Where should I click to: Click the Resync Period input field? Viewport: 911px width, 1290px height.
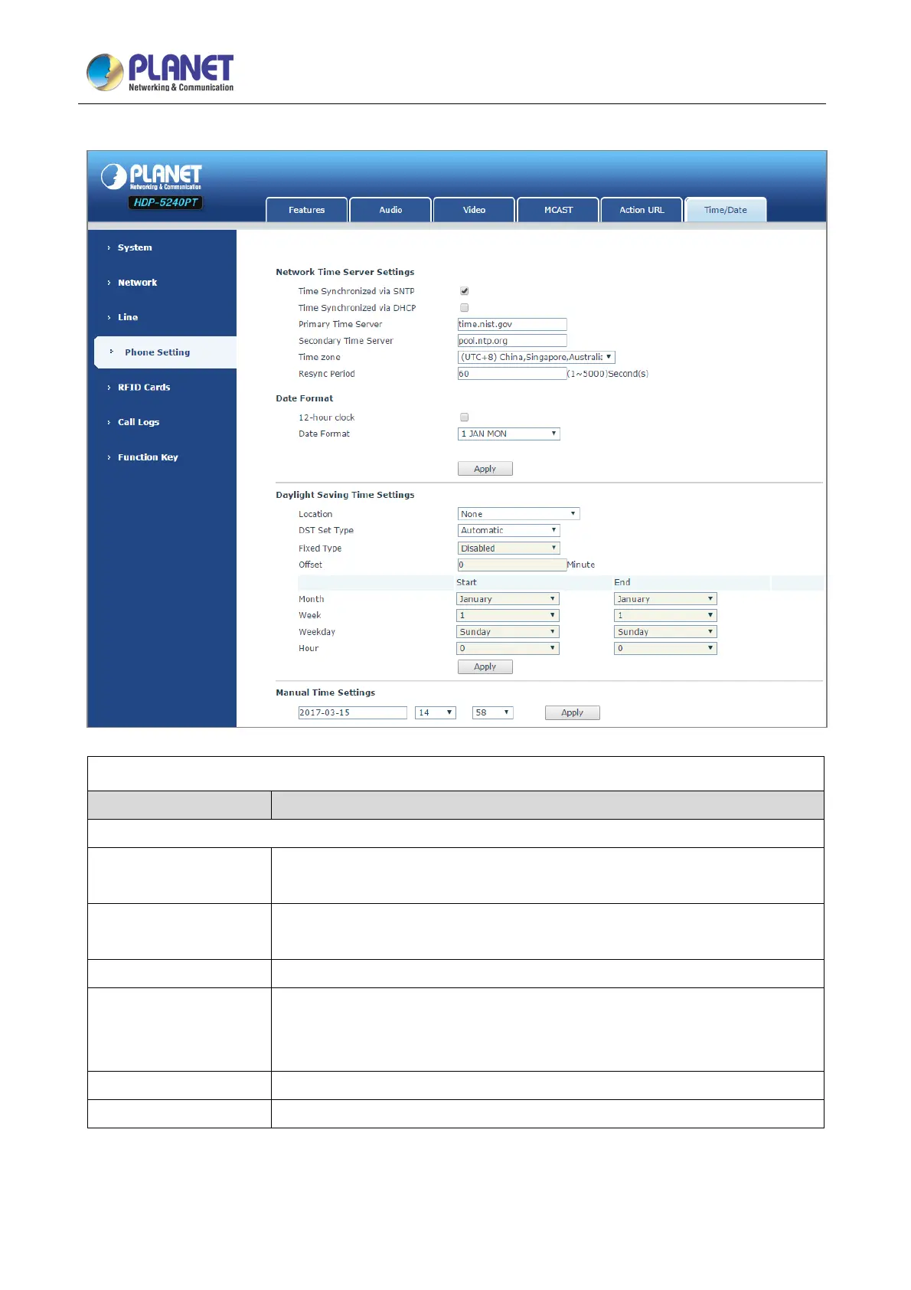point(512,374)
